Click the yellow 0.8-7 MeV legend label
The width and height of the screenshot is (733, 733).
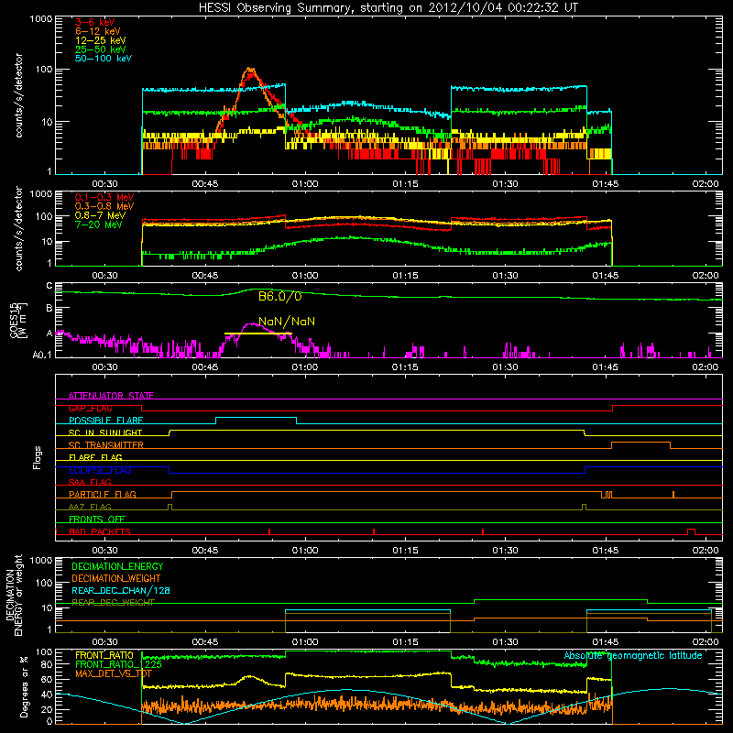point(100,215)
